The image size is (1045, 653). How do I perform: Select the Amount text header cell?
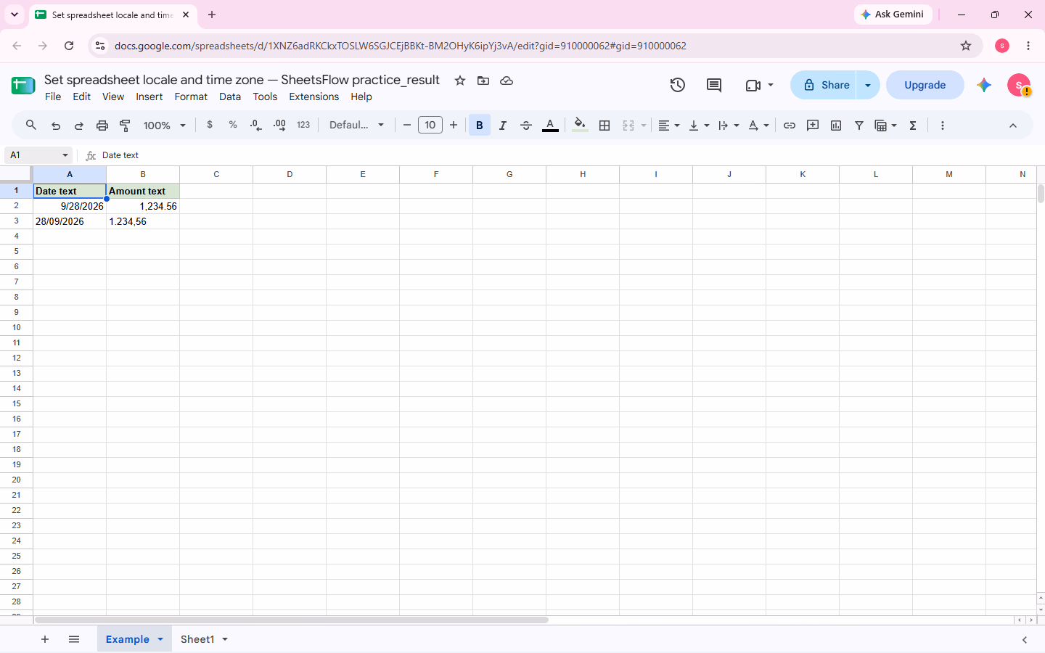pyautogui.click(x=143, y=191)
